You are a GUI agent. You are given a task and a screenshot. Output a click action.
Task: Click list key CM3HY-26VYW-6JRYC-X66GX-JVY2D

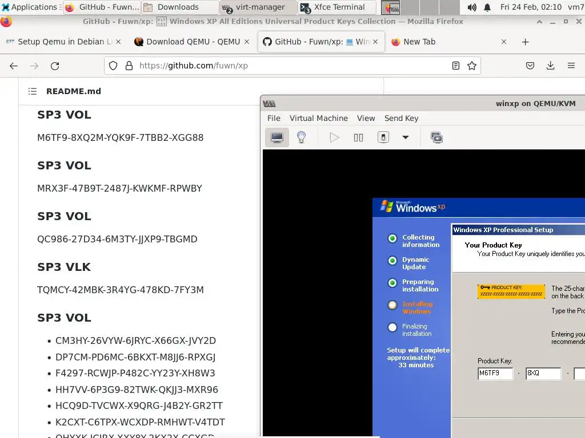tap(135, 341)
